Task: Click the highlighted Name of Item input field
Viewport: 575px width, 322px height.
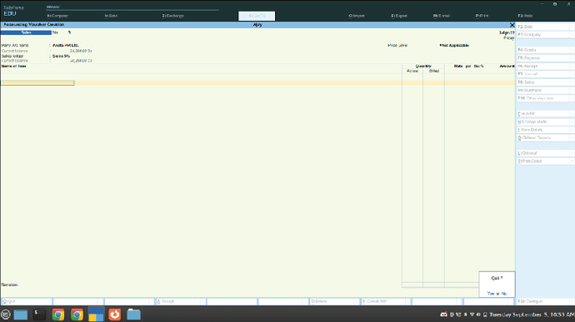Action: coord(37,83)
